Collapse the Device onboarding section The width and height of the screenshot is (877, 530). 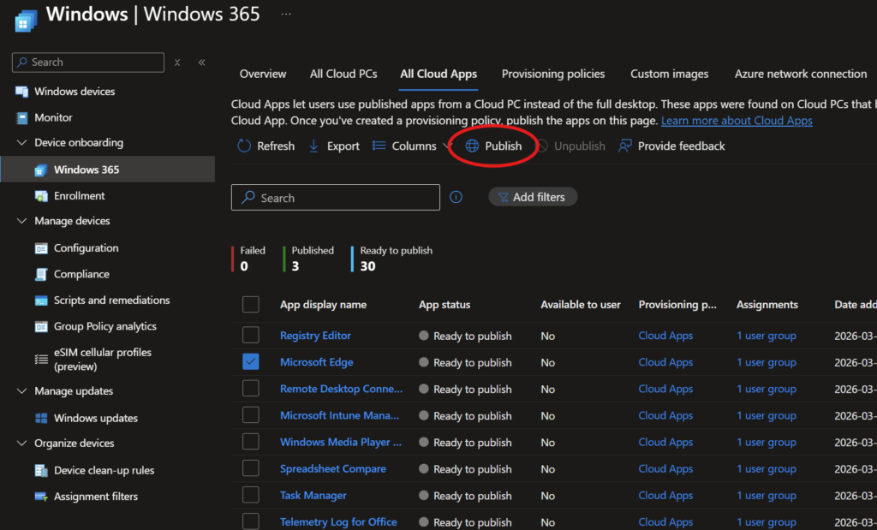(x=22, y=143)
